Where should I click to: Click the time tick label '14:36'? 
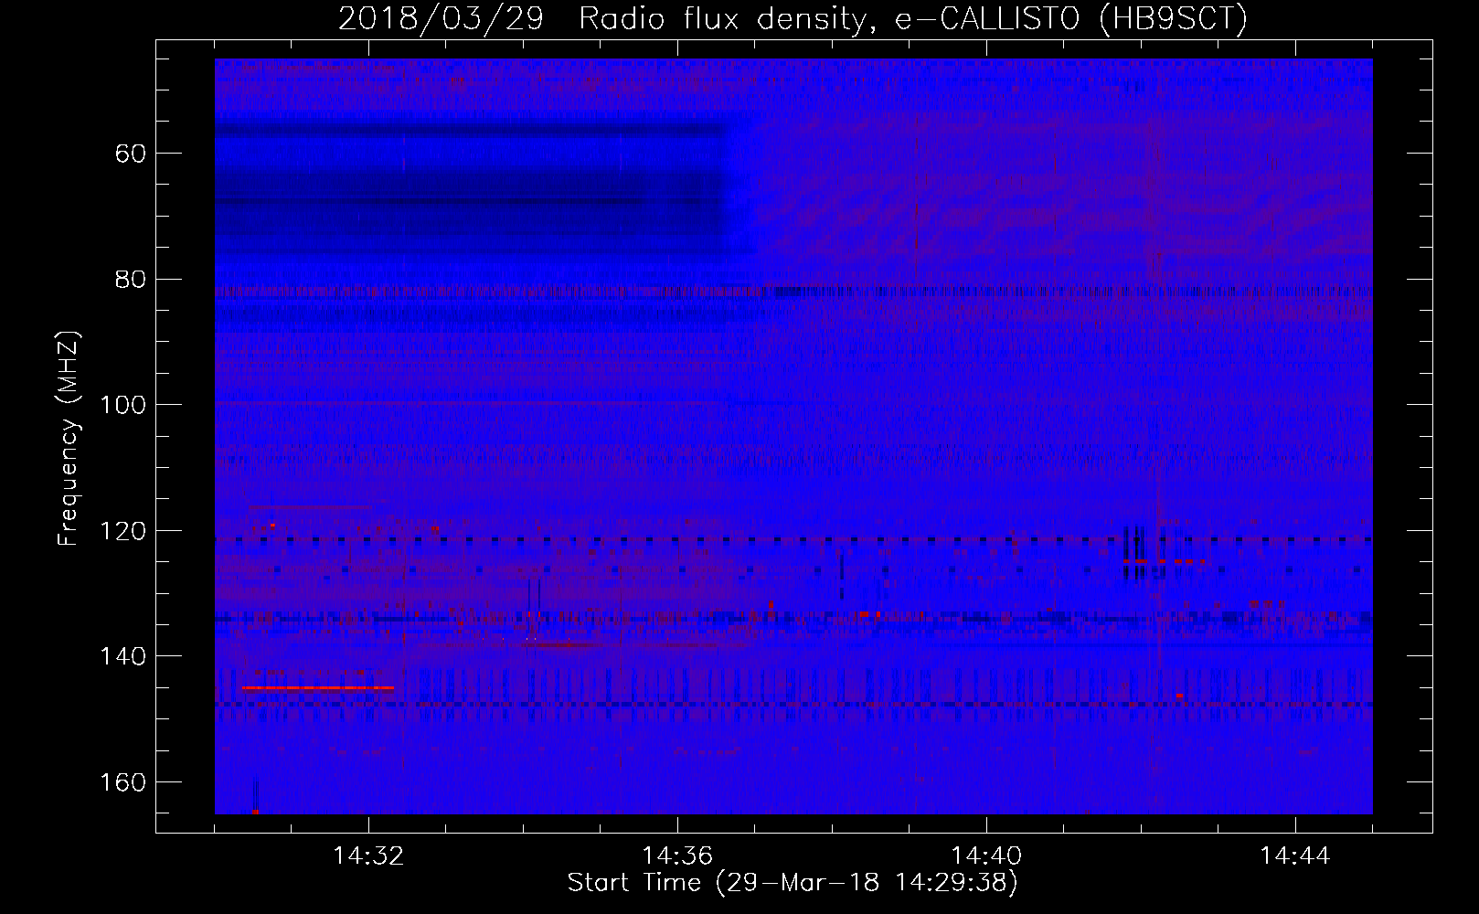[677, 856]
